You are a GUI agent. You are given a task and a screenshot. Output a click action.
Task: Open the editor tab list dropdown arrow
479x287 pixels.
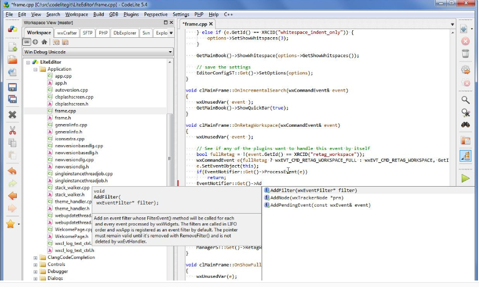click(453, 24)
